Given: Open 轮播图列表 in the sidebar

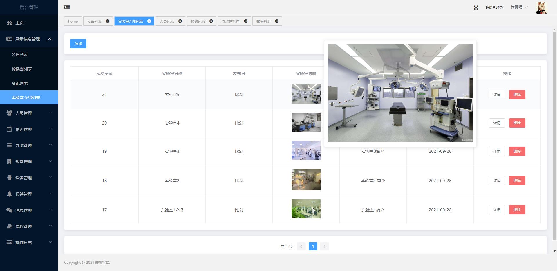Looking at the screenshot, I should pos(29,69).
